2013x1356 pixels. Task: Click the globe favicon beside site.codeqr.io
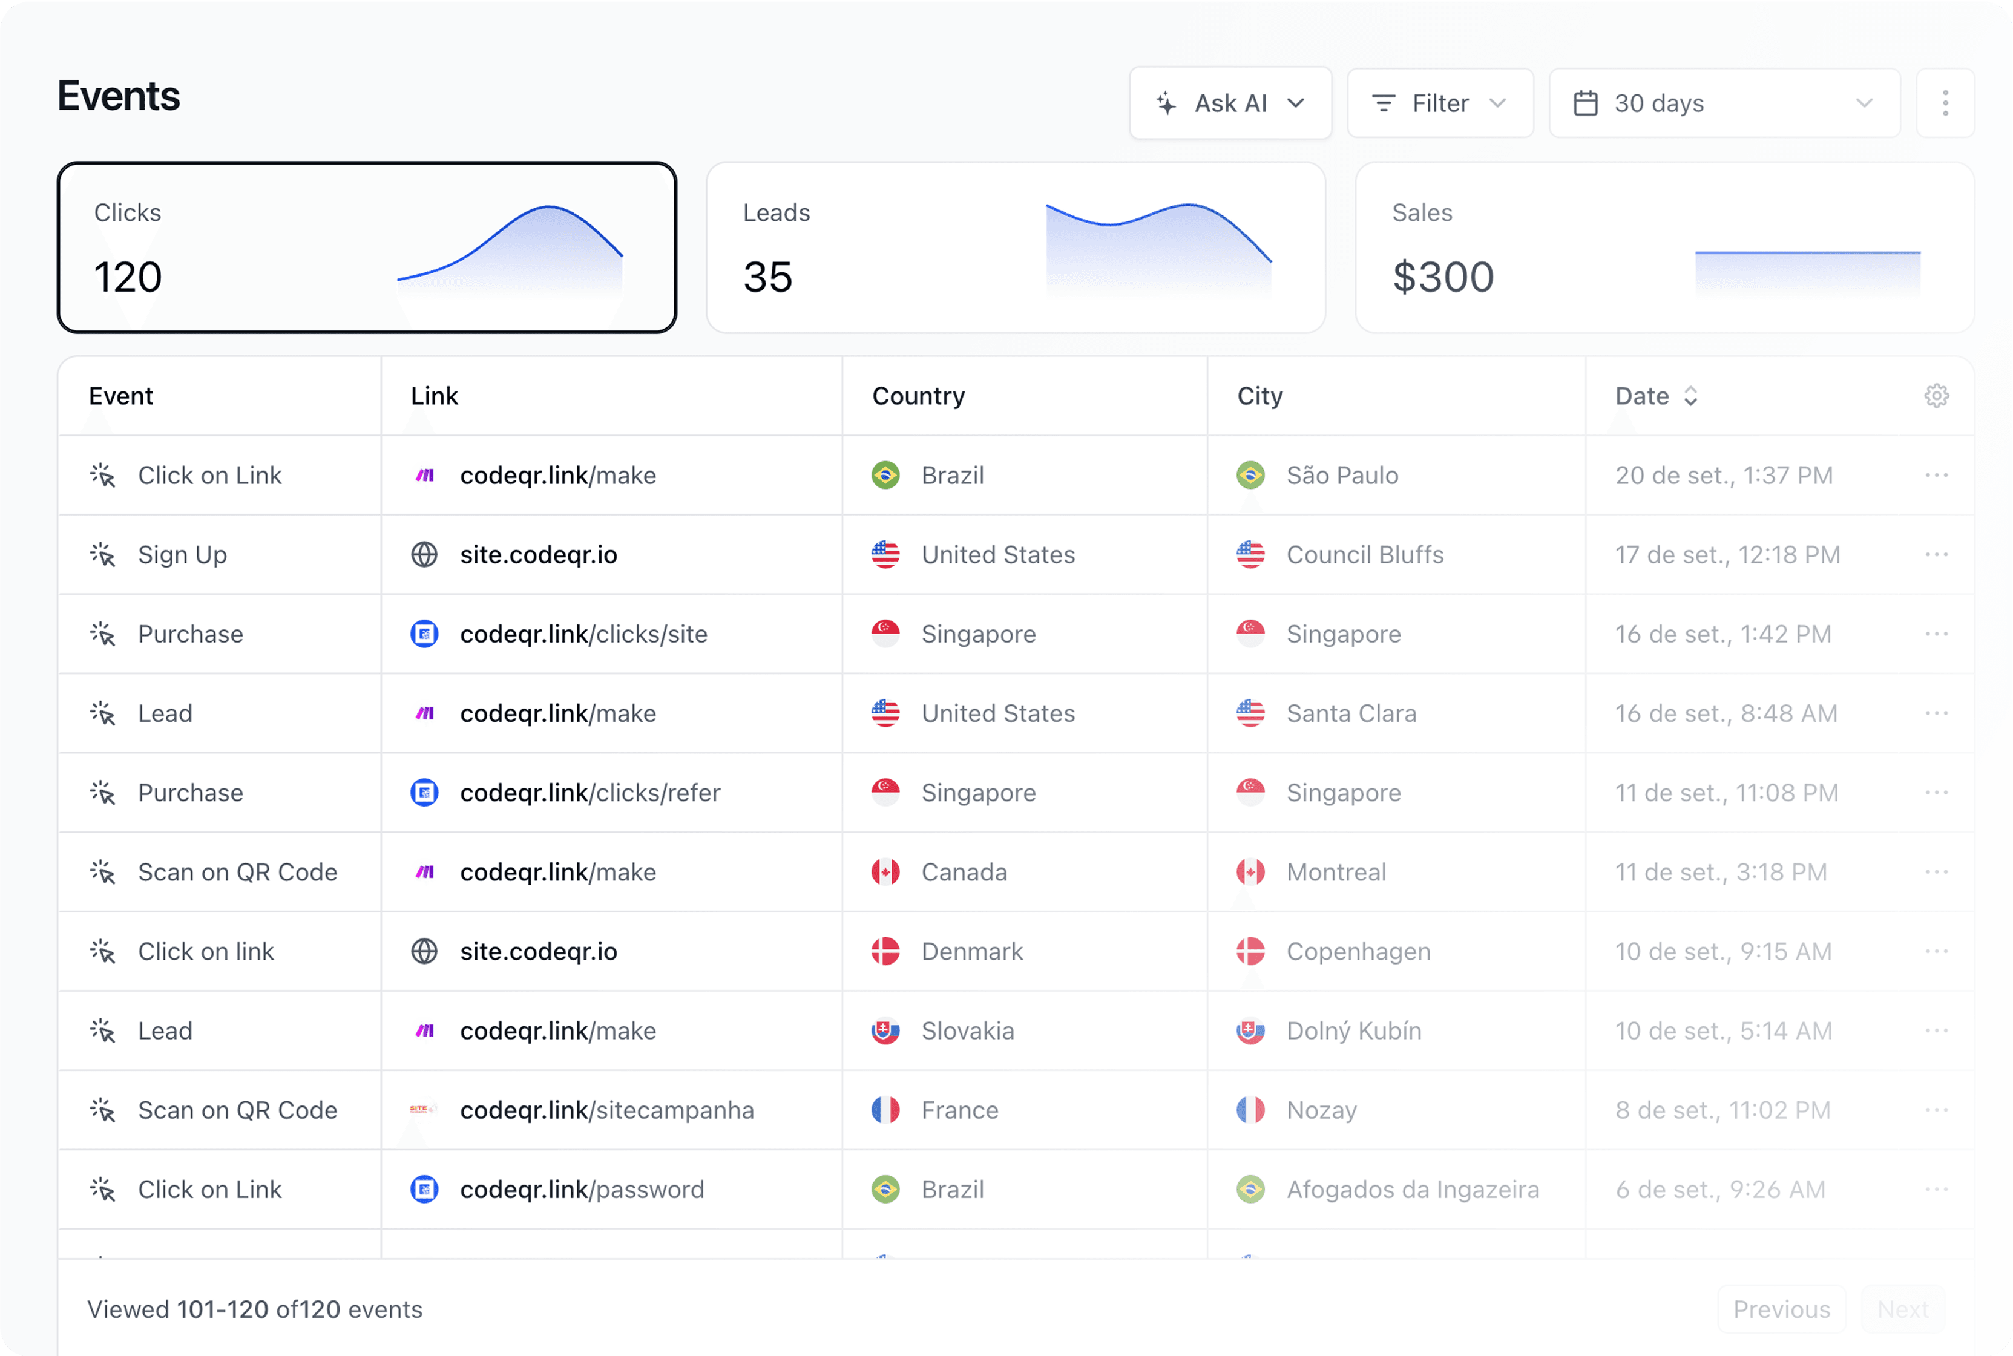point(425,554)
